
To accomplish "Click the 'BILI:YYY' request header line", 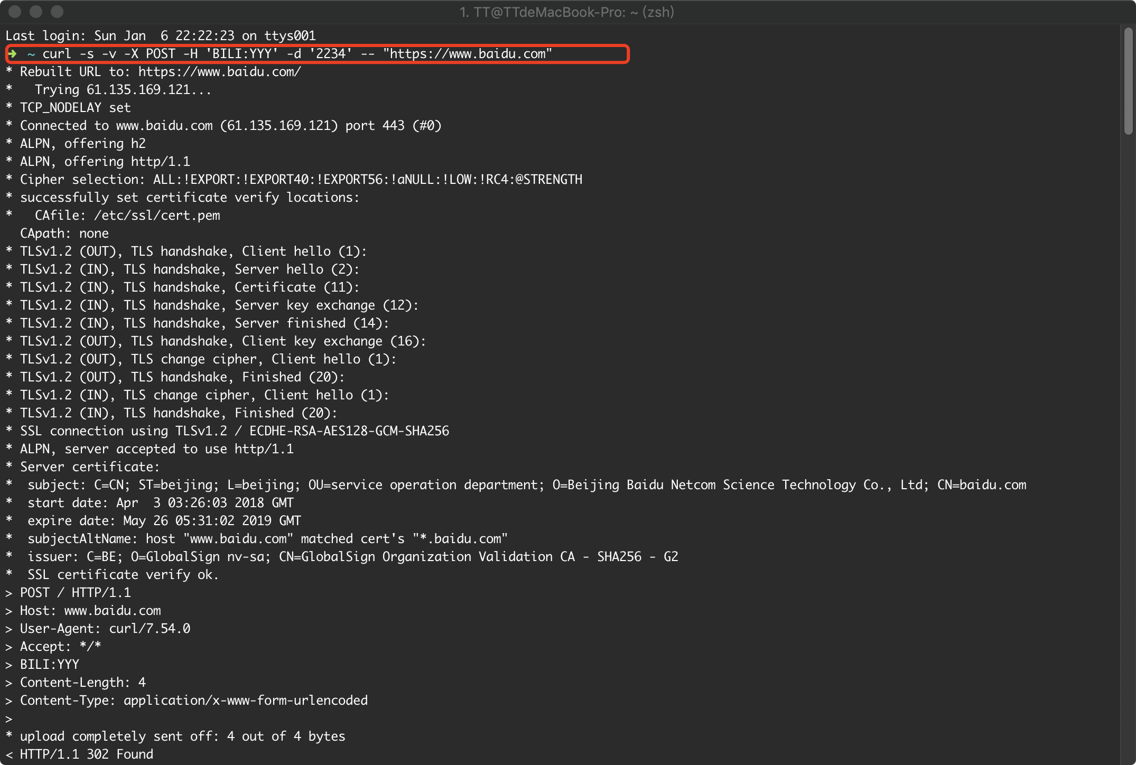I will coord(42,665).
